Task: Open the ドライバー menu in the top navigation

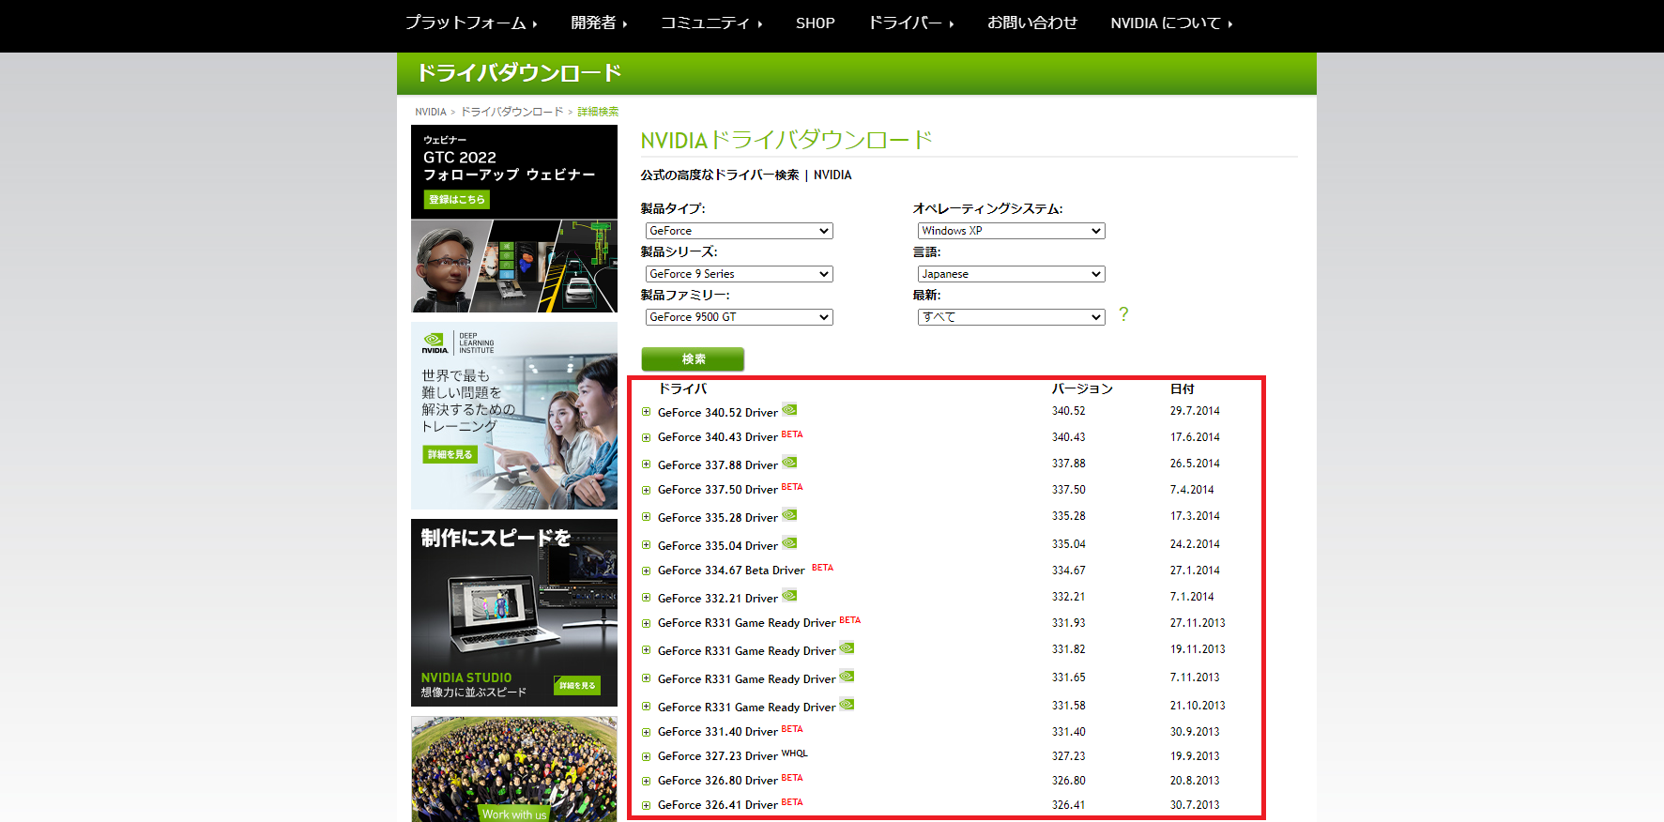Action: [909, 23]
